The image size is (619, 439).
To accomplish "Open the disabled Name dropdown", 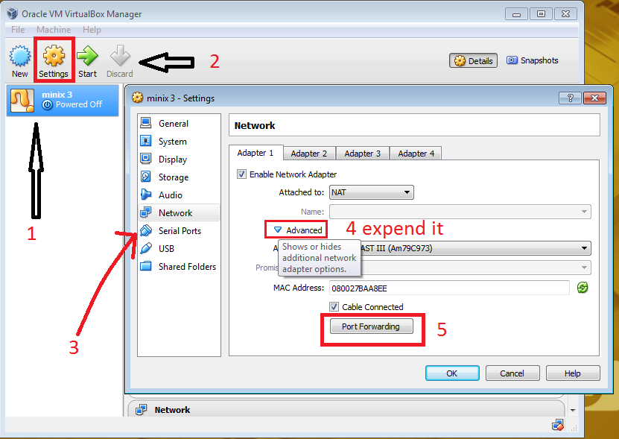I will [x=460, y=212].
